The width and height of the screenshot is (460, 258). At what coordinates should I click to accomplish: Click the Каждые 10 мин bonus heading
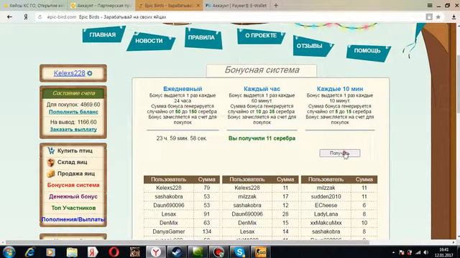[x=340, y=89]
